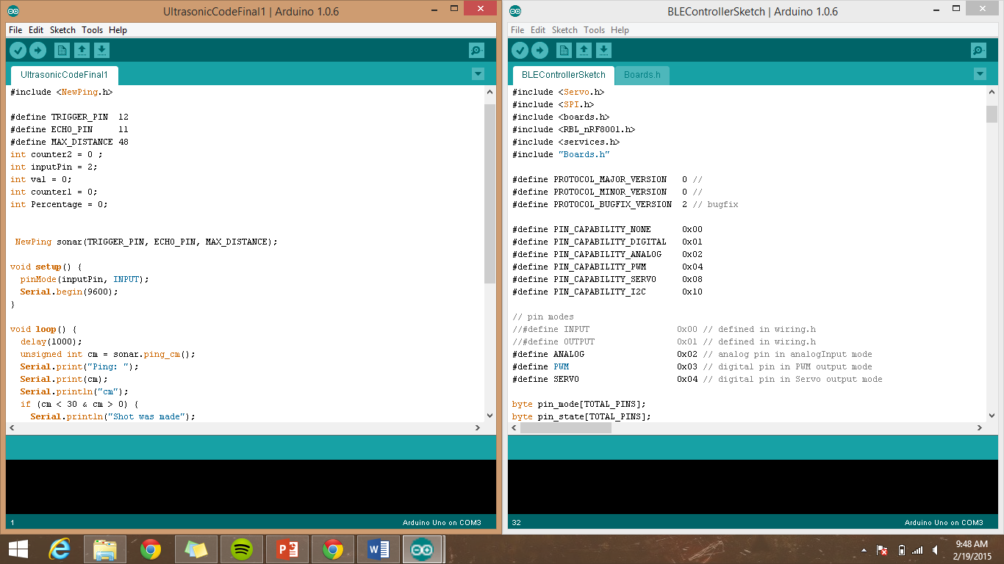Open Chrome icon next to Word on taskbar
The height and width of the screenshot is (564, 1004).
click(333, 549)
